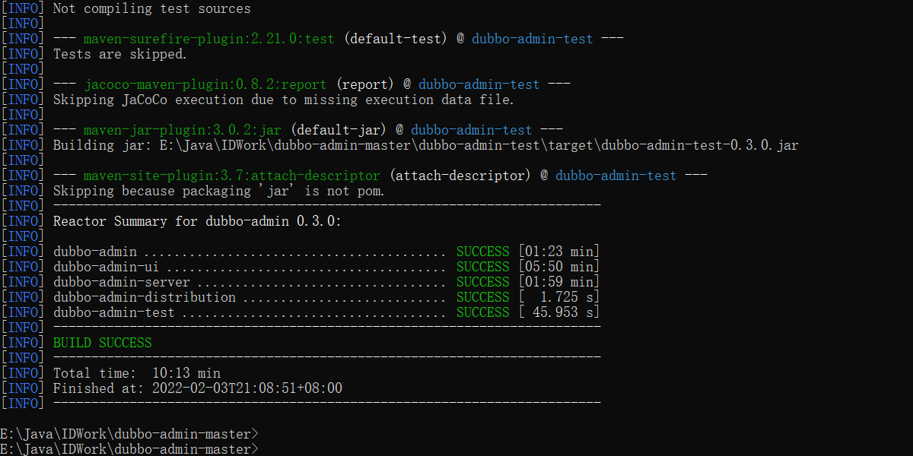Click SUCCESS status for dubbo-admin-ui
913x456 pixels.
[482, 267]
